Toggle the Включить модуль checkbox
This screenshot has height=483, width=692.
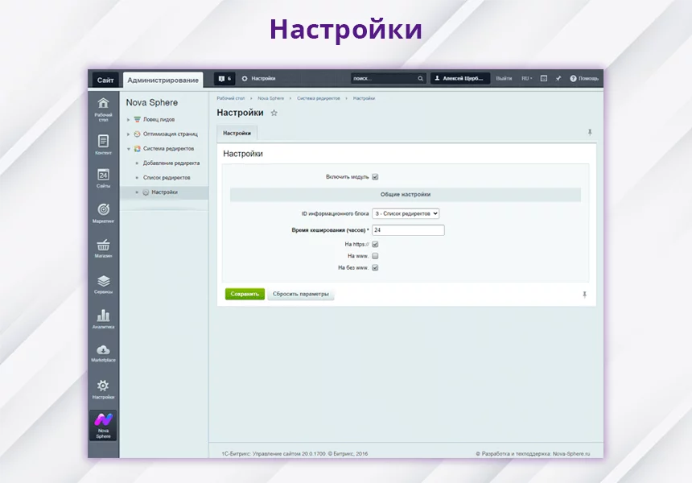click(x=375, y=177)
